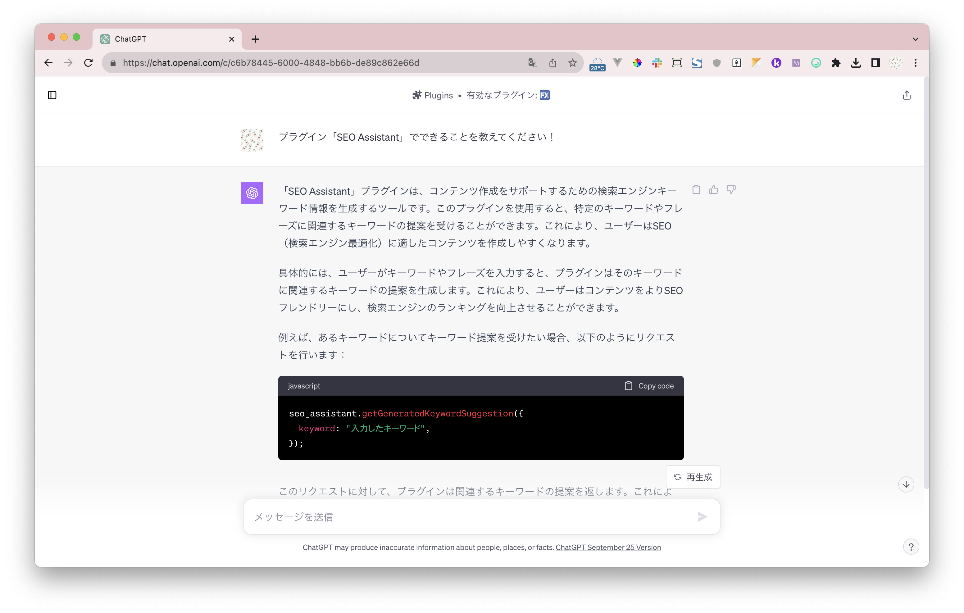
Task: Toggle Chrome's side panel icon
Action: (875, 63)
